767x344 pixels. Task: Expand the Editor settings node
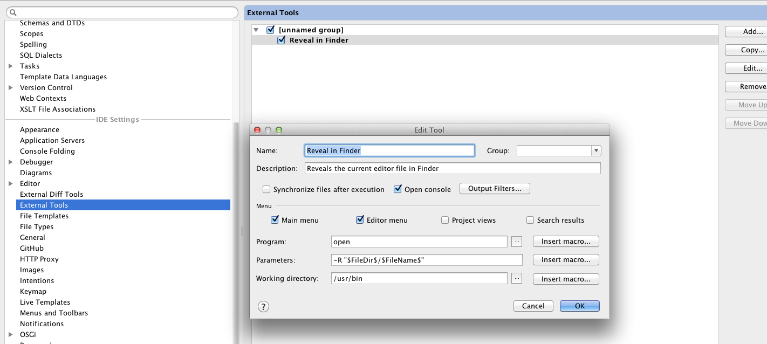click(10, 183)
